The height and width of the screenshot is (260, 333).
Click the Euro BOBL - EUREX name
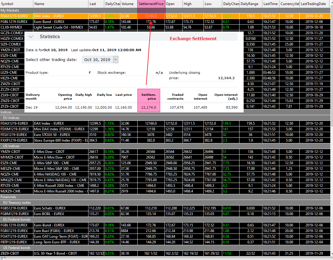61,214
